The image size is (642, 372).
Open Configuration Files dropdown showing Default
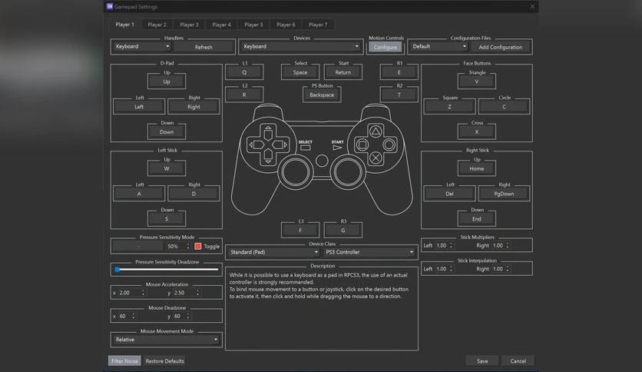click(439, 46)
